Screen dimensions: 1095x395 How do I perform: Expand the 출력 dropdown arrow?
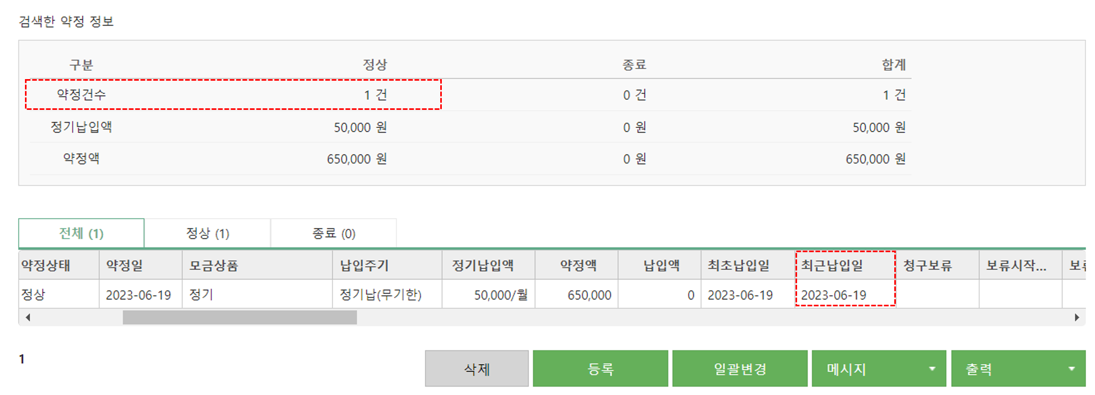[x=1072, y=369]
